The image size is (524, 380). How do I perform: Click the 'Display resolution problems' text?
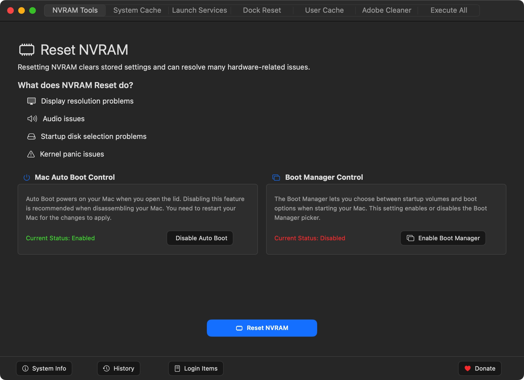click(x=87, y=101)
